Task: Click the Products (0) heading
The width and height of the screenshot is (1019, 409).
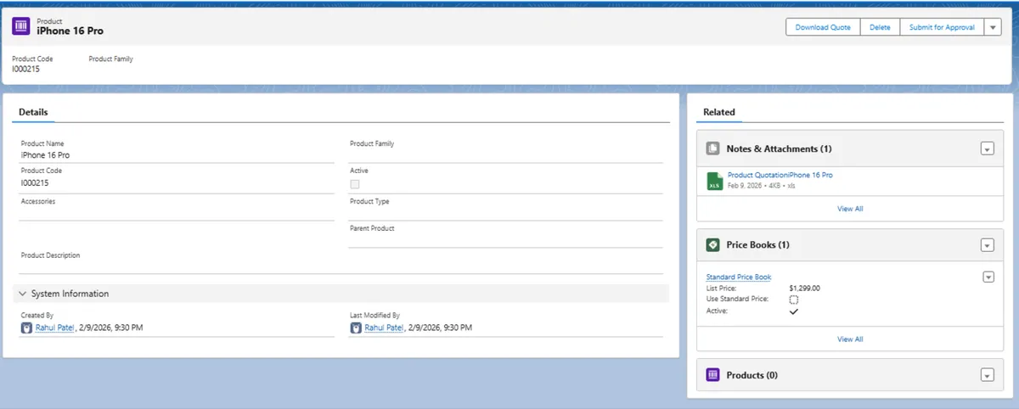Action: (x=752, y=375)
